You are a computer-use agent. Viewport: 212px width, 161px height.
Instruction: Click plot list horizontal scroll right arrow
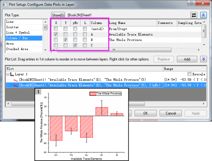coord(204,104)
